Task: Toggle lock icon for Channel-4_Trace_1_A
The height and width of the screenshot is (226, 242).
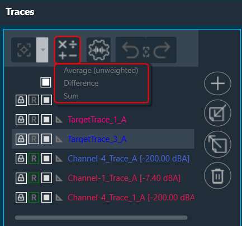Action: [x=21, y=198]
